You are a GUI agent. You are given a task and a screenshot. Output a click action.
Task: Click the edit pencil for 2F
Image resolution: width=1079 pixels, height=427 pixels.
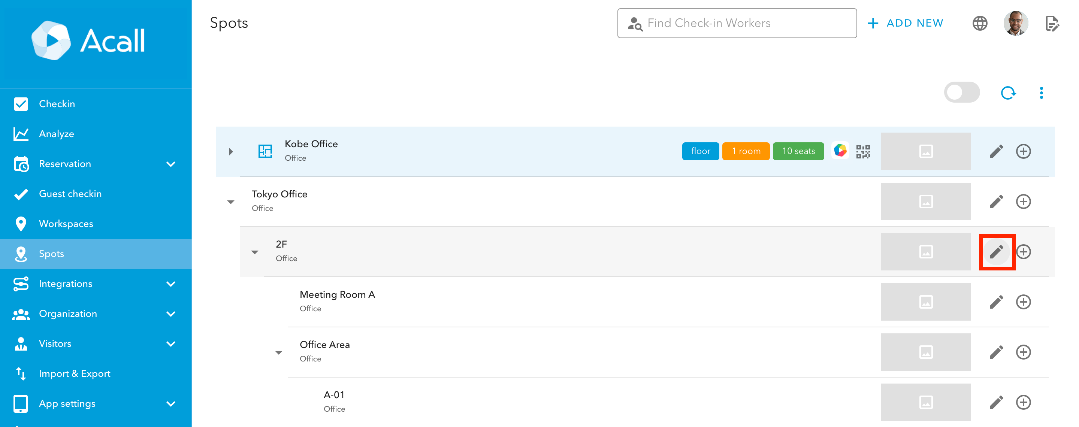996,252
